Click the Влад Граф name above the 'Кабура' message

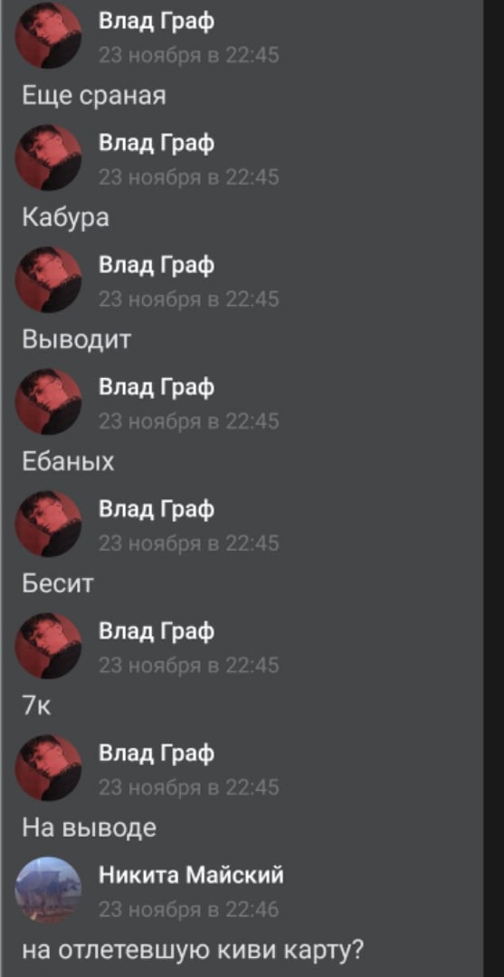click(157, 144)
